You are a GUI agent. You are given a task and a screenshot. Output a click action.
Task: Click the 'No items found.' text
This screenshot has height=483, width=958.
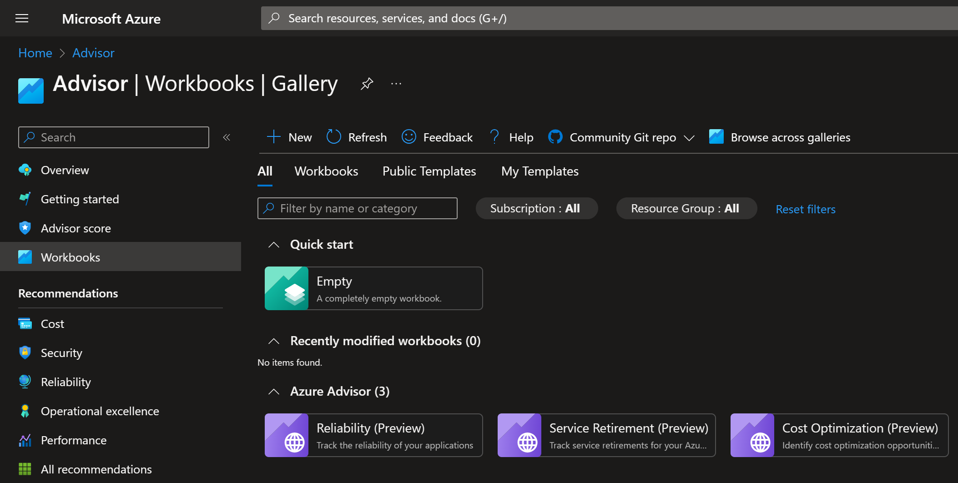289,362
